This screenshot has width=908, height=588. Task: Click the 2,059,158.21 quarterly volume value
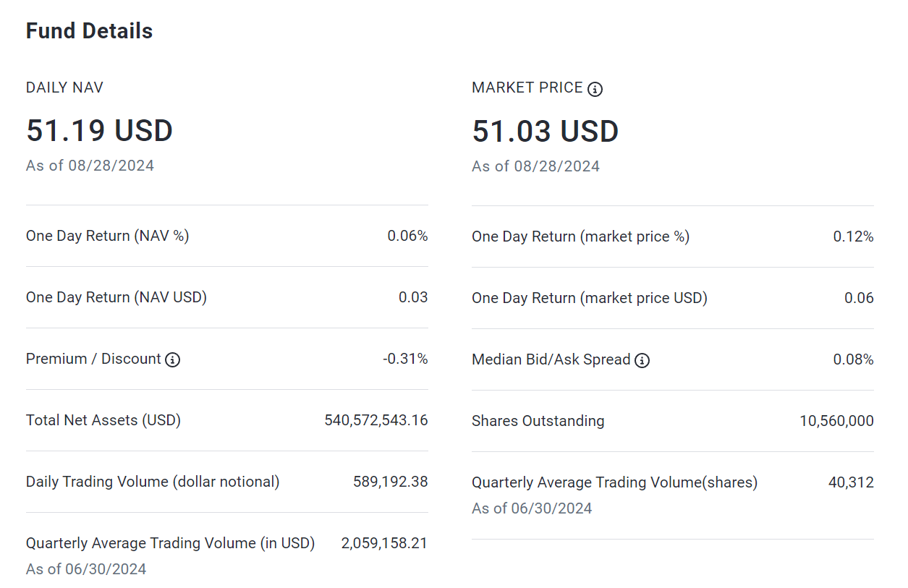[384, 543]
